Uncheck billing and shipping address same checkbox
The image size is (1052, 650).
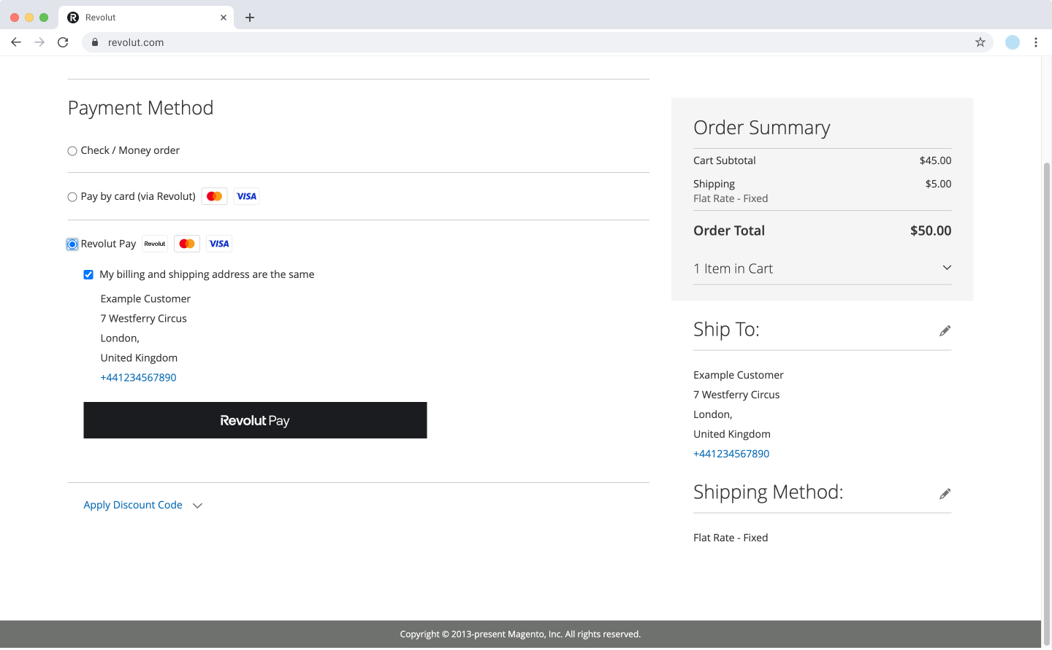(88, 275)
